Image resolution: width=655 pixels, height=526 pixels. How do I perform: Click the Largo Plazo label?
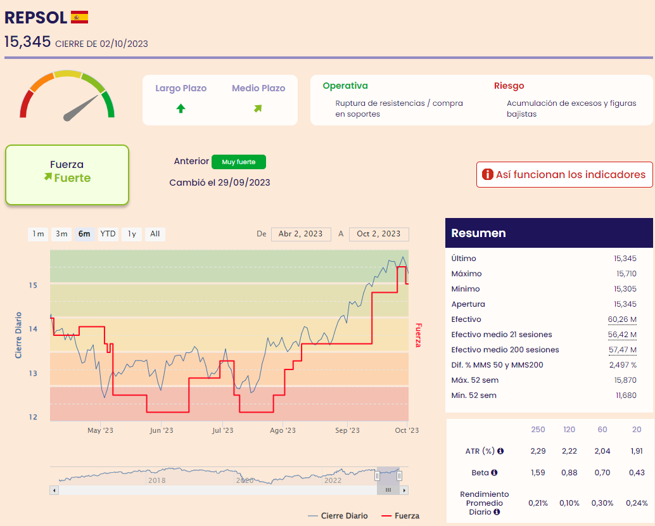181,88
